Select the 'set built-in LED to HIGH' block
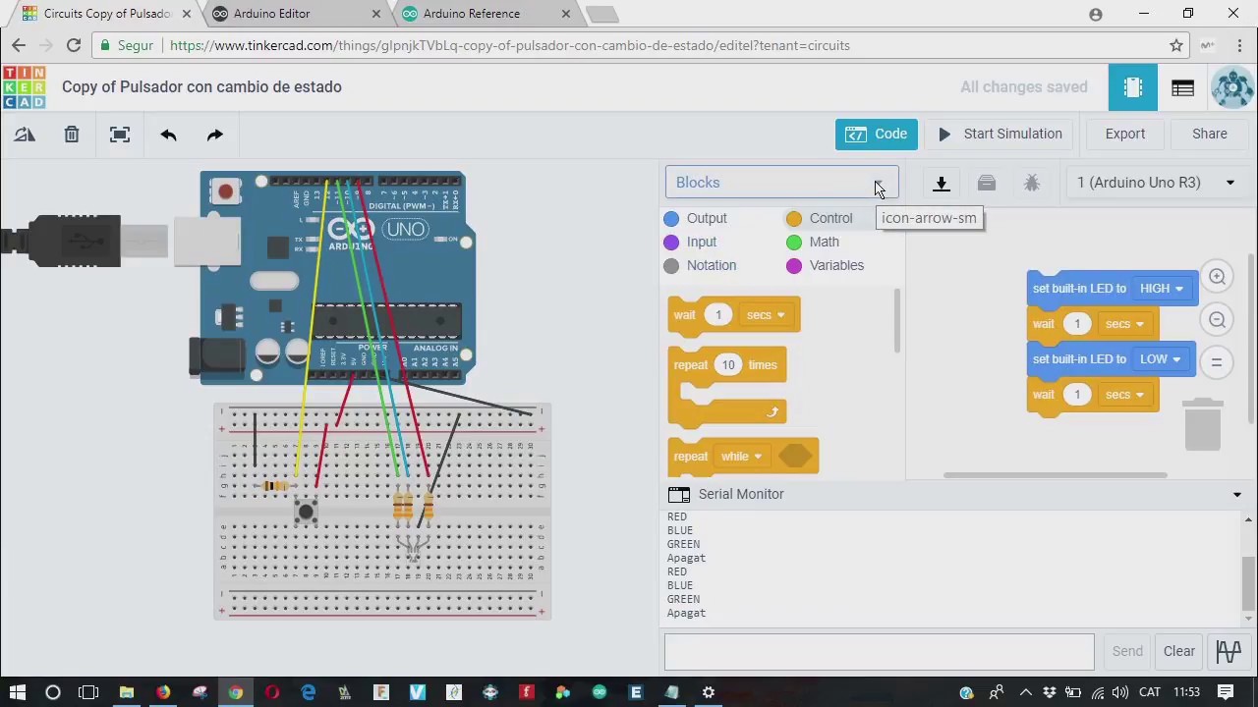1258x707 pixels. click(1081, 289)
